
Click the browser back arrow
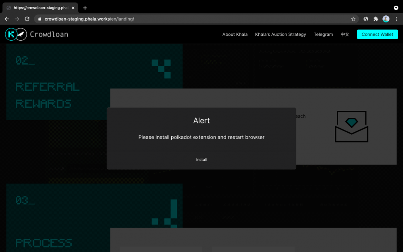click(x=7, y=19)
